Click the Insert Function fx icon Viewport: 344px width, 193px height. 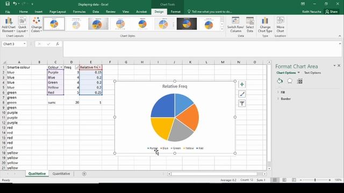point(58,44)
